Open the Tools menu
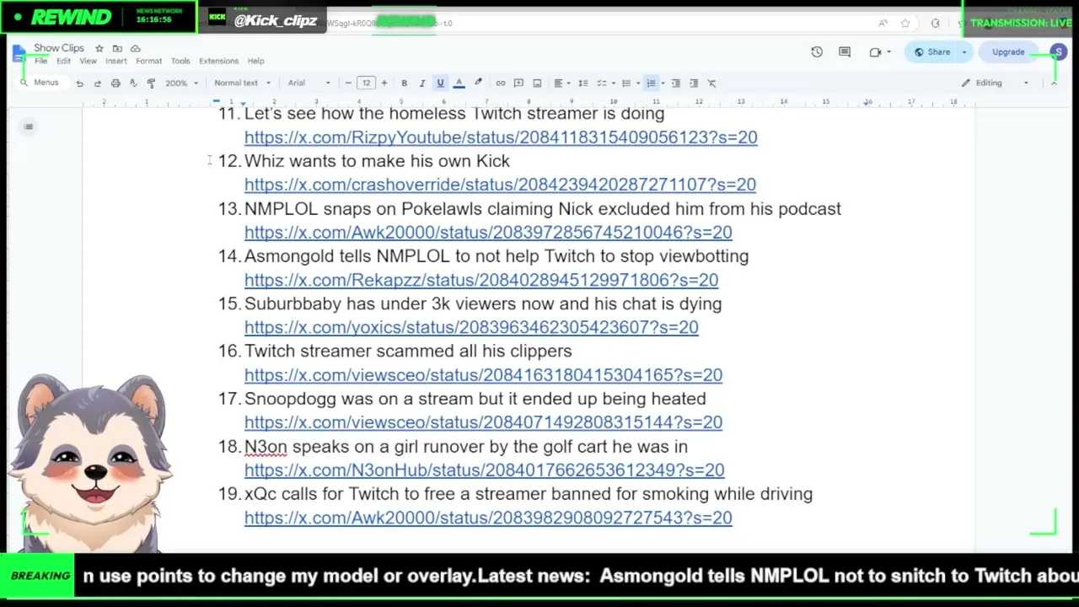The image size is (1079, 607). [180, 61]
